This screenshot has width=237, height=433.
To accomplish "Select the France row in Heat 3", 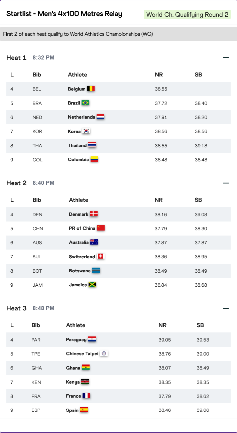I will click(x=118, y=396).
